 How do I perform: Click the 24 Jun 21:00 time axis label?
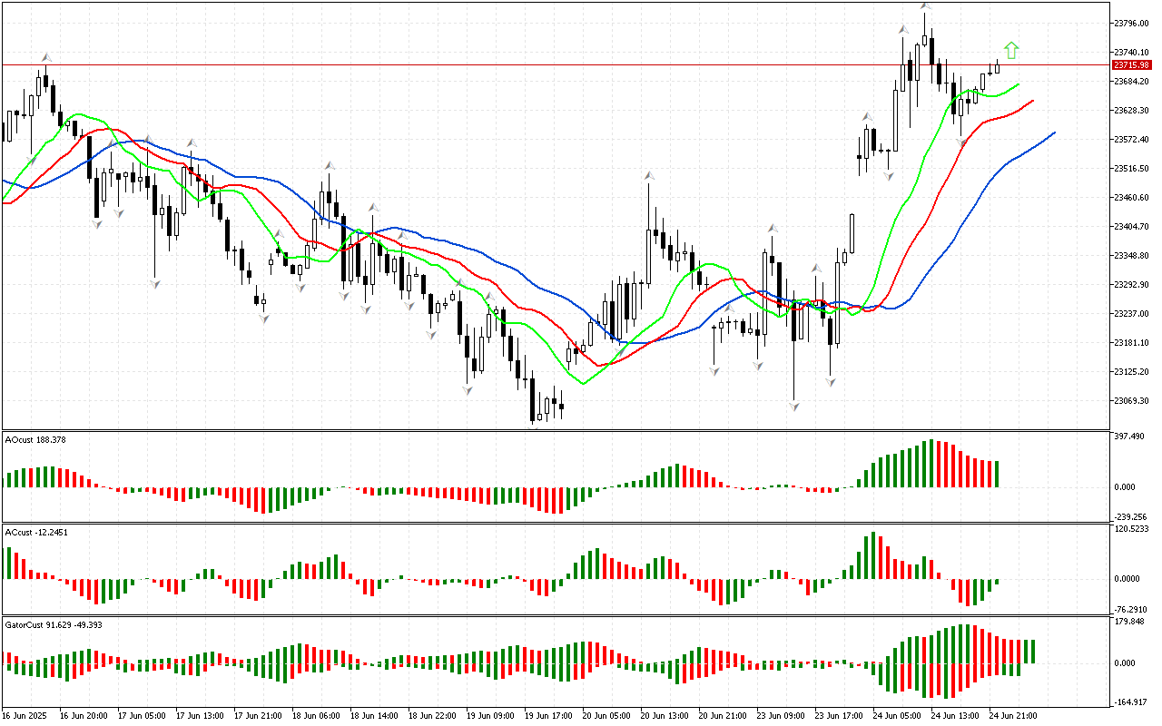[1013, 716]
